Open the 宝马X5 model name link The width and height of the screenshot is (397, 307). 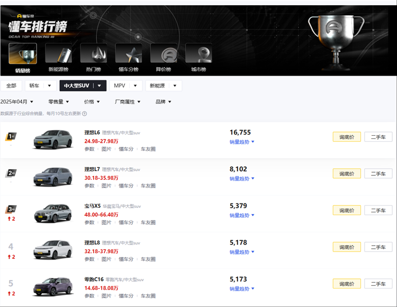click(x=93, y=206)
